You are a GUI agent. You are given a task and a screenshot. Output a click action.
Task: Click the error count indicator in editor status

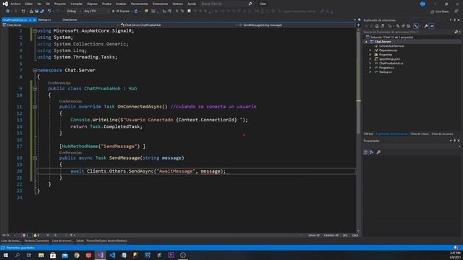pos(25,235)
